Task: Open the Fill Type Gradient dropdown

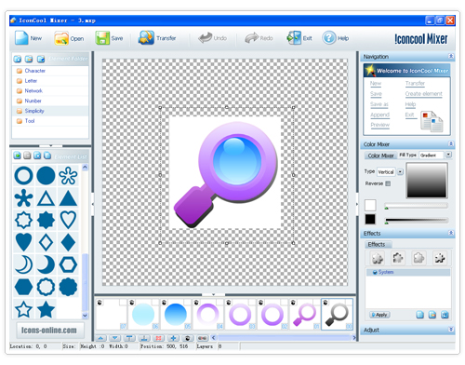Action: [448, 155]
